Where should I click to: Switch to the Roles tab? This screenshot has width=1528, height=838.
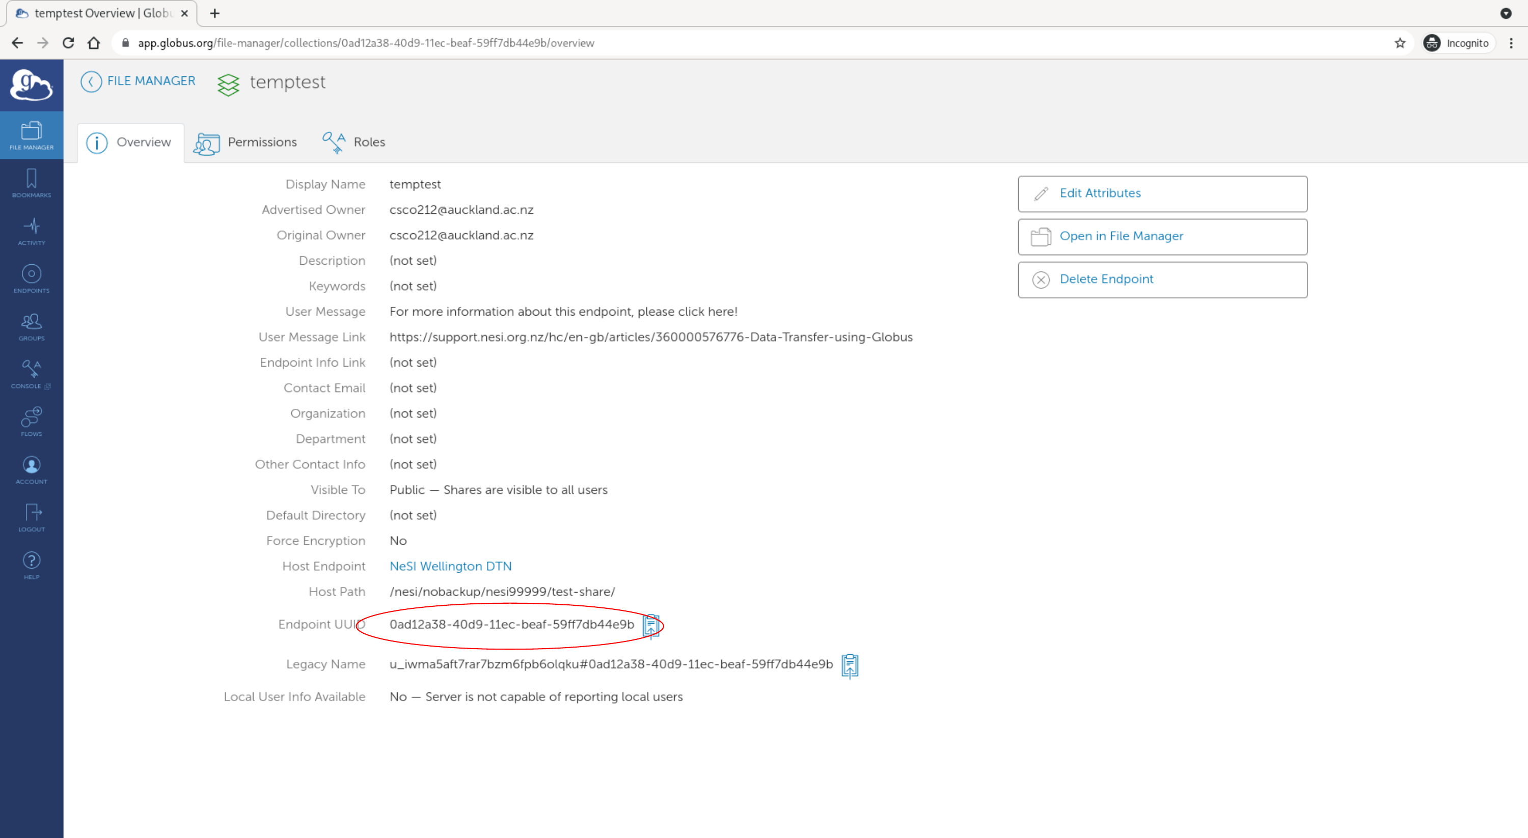(x=354, y=143)
